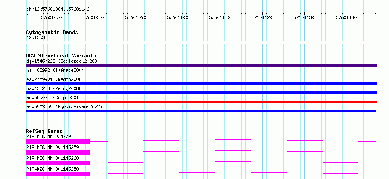Click the magenta exon block of NM_001146259
The height and width of the screenshot is (179, 389).
[58, 152]
